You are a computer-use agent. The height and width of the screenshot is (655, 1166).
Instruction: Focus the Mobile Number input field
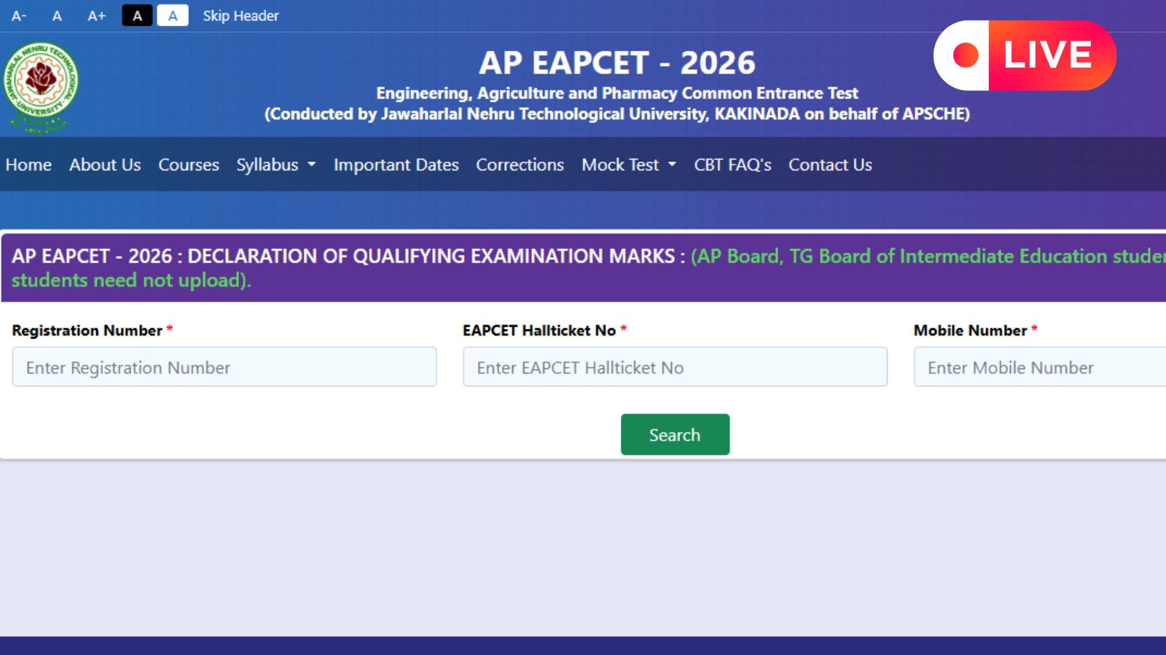click(1040, 367)
